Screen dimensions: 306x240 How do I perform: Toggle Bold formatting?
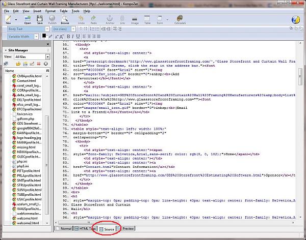68,37
